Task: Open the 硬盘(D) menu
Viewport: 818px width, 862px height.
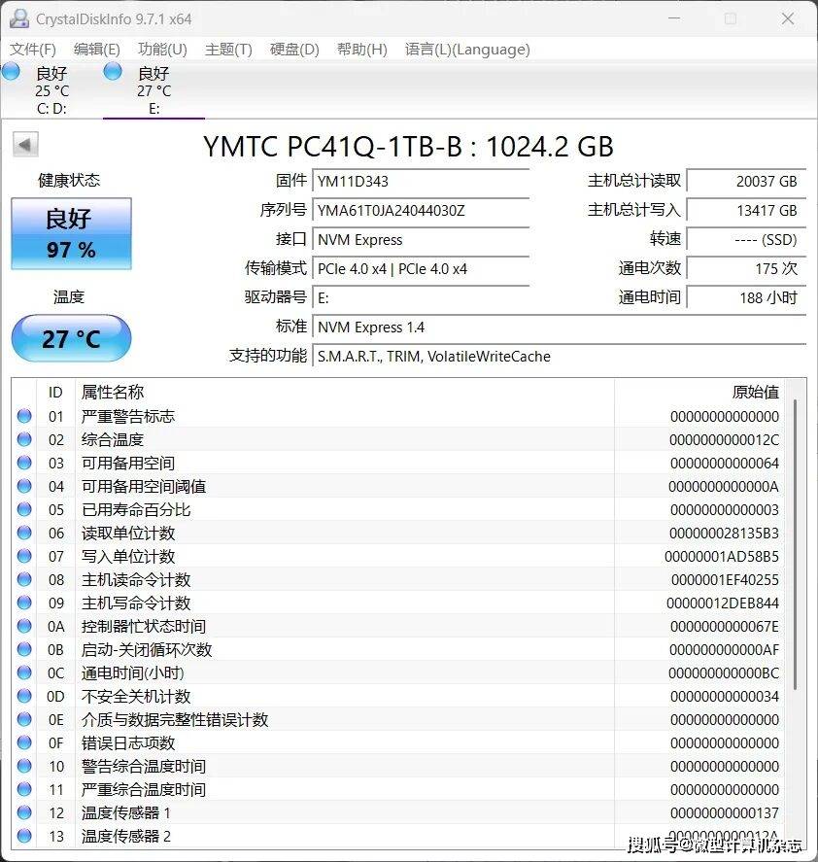Action: (x=294, y=50)
